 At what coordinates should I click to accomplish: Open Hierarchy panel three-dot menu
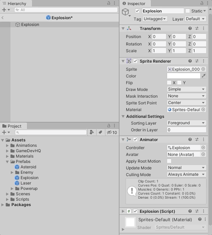tap(114, 3)
